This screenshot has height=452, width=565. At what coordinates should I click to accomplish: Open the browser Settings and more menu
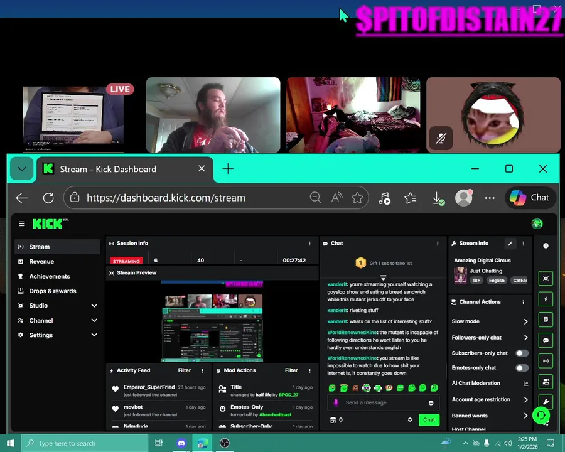point(490,198)
